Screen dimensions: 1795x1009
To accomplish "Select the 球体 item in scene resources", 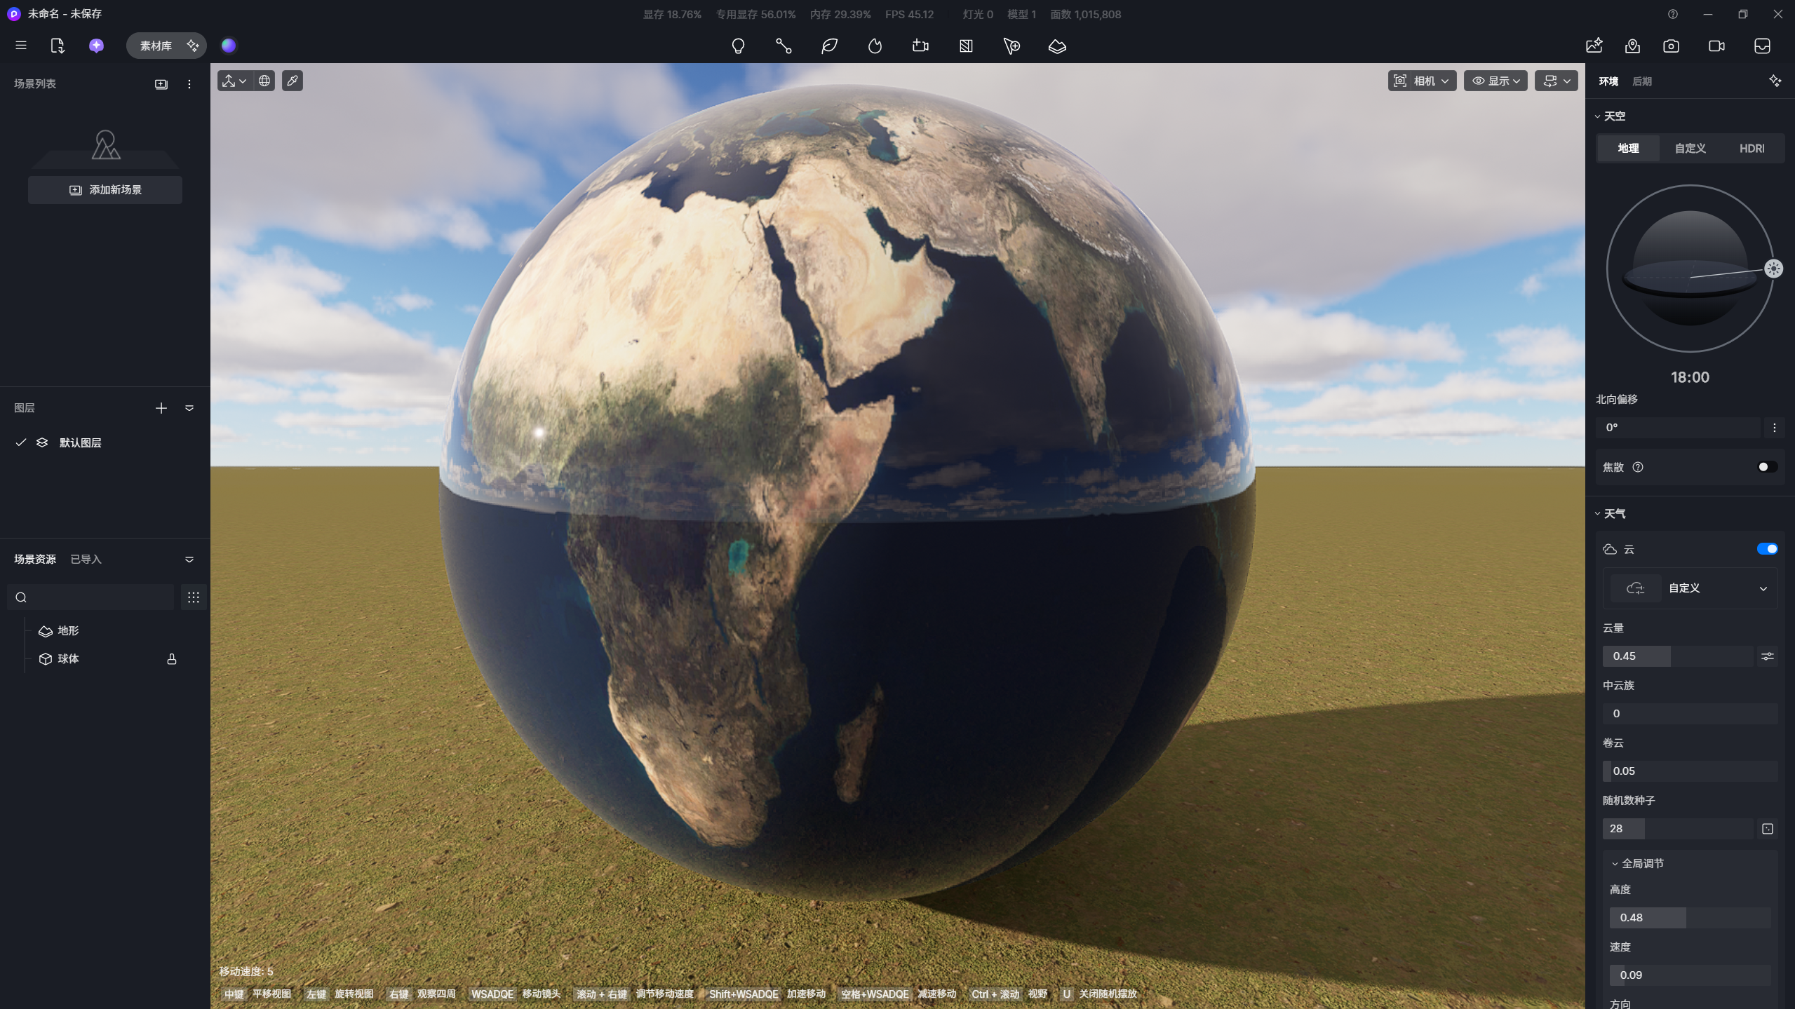I will click(68, 659).
